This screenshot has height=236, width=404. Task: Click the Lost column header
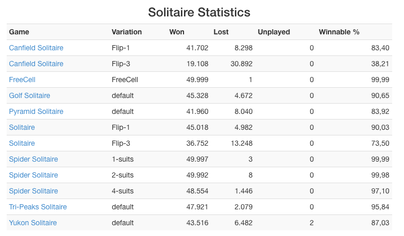pyautogui.click(x=221, y=32)
